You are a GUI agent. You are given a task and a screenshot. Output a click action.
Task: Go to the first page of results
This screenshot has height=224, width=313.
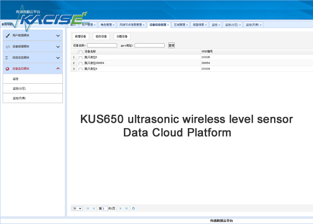pos(88,208)
